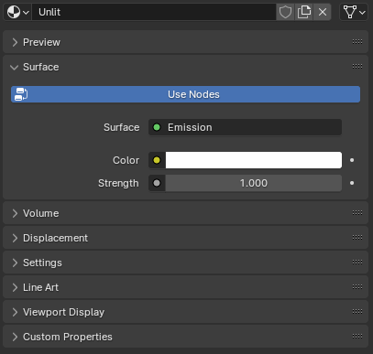The height and width of the screenshot is (354, 373).
Task: Click the duplicate material icon
Action: [304, 12]
